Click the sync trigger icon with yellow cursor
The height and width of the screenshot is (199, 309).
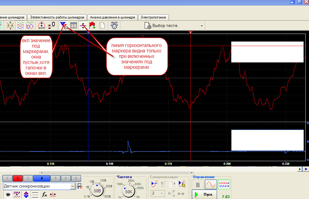click(x=182, y=184)
